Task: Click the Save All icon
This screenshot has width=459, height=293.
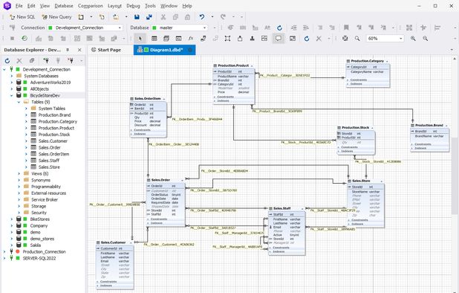Action: coord(149,17)
